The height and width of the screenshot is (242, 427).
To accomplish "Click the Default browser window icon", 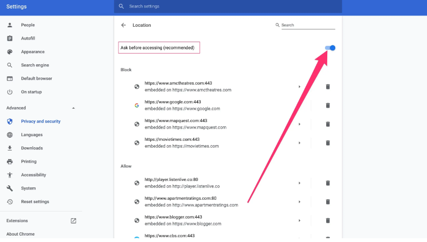I will click(10, 79).
